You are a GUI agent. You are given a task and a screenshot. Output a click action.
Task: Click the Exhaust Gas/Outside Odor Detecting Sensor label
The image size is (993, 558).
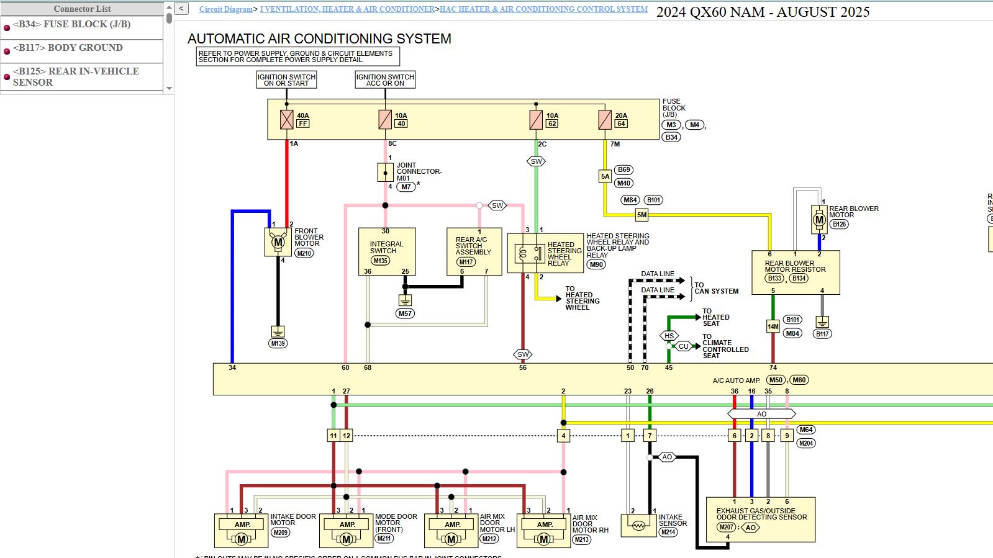(x=761, y=514)
